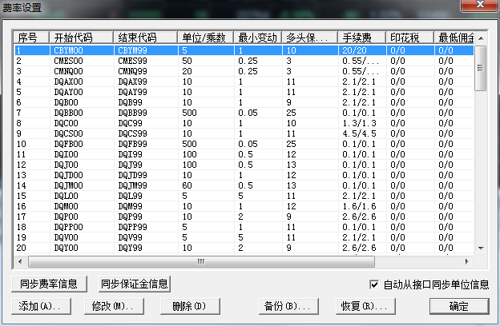Click the 同步费率信息 button
The image size is (500, 326).
click(49, 284)
